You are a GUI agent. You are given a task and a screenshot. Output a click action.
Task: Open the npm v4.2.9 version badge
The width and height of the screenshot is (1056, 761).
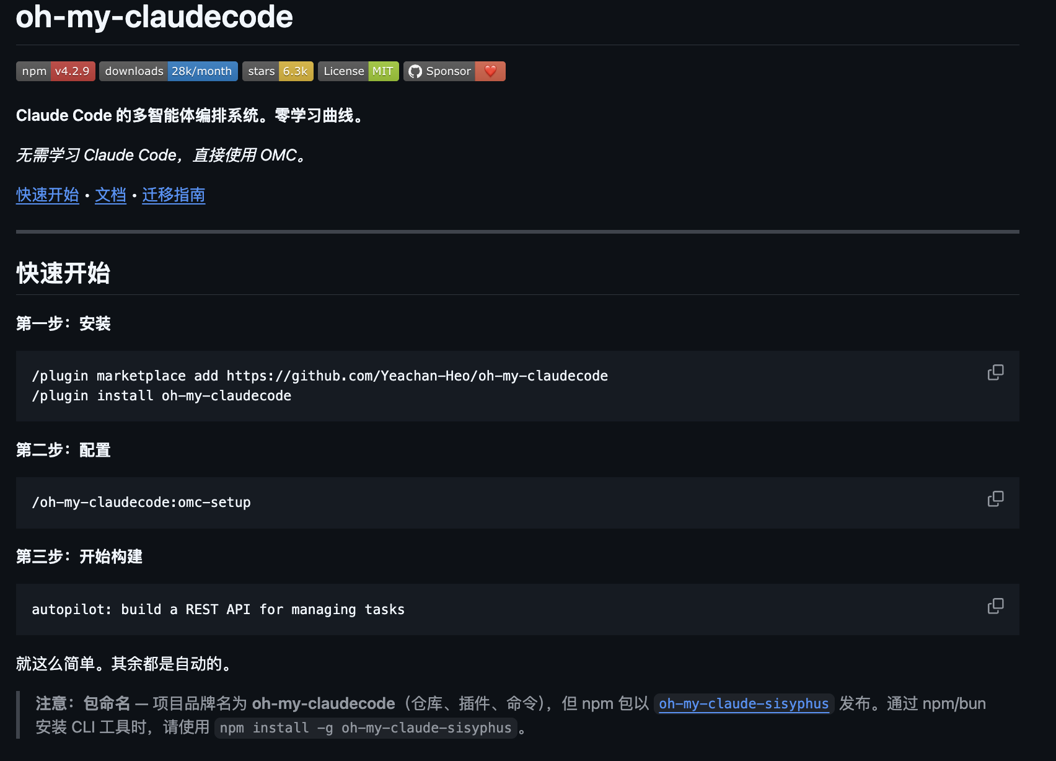pos(55,71)
